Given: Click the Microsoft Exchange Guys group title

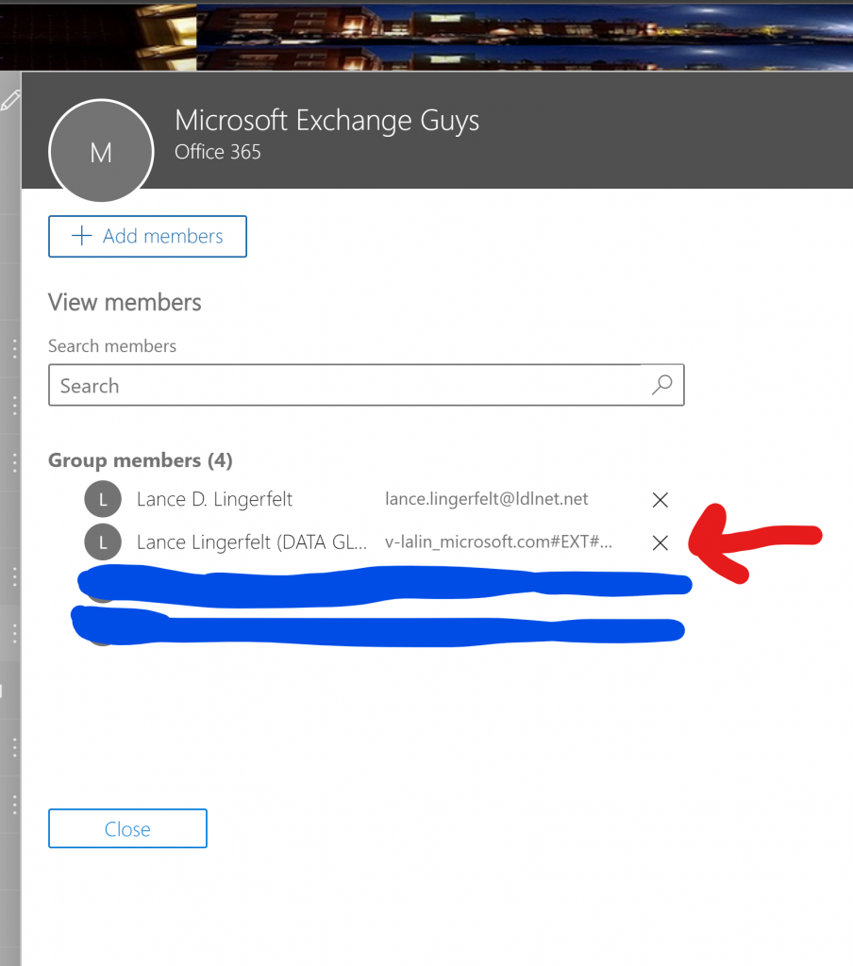Looking at the screenshot, I should tap(326, 121).
